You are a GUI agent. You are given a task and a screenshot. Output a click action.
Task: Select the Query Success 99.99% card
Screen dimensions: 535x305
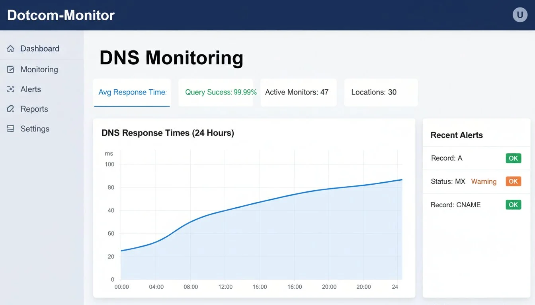click(216, 92)
